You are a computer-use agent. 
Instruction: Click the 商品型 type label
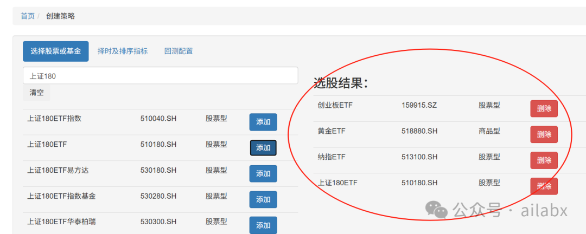(489, 131)
